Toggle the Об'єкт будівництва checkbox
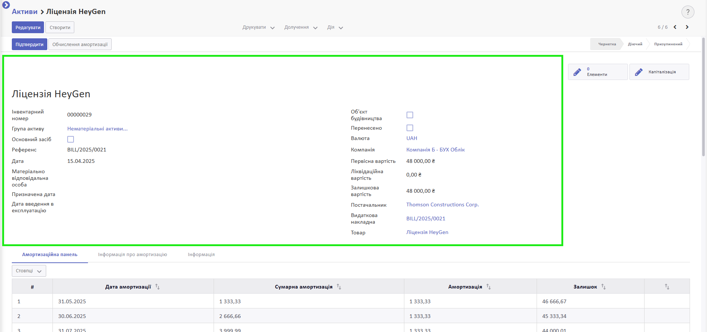This screenshot has width=707, height=332. pyautogui.click(x=410, y=115)
